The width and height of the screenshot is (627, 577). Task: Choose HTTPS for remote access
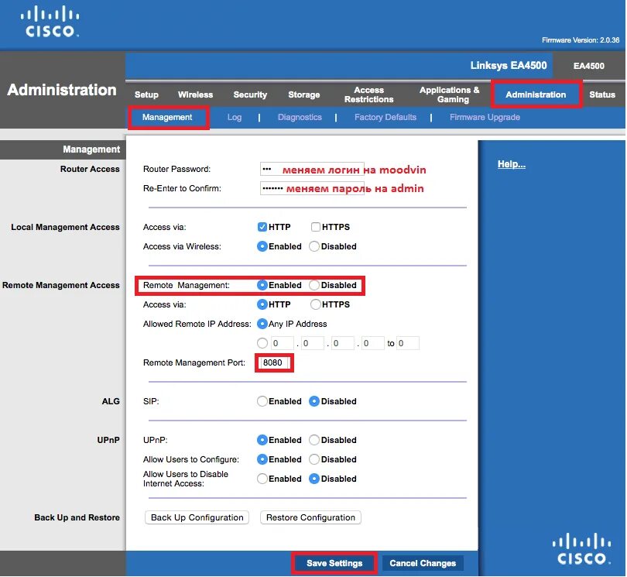(316, 304)
